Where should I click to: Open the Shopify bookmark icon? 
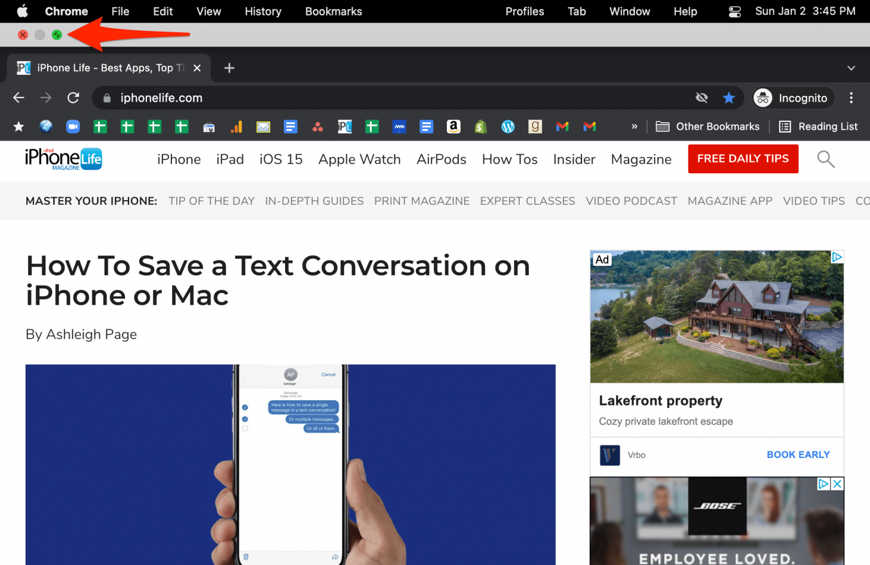coord(480,127)
